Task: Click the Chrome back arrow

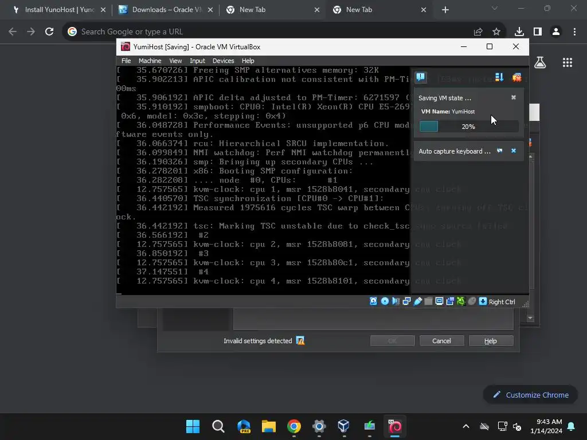Action: pos(13,32)
